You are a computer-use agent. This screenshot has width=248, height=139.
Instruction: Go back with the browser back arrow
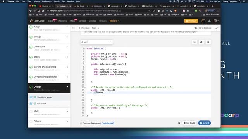click(x=31, y=11)
